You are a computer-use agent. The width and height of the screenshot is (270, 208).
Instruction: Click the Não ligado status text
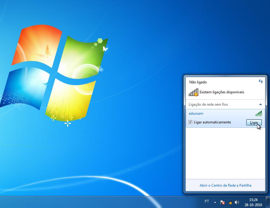(x=198, y=82)
